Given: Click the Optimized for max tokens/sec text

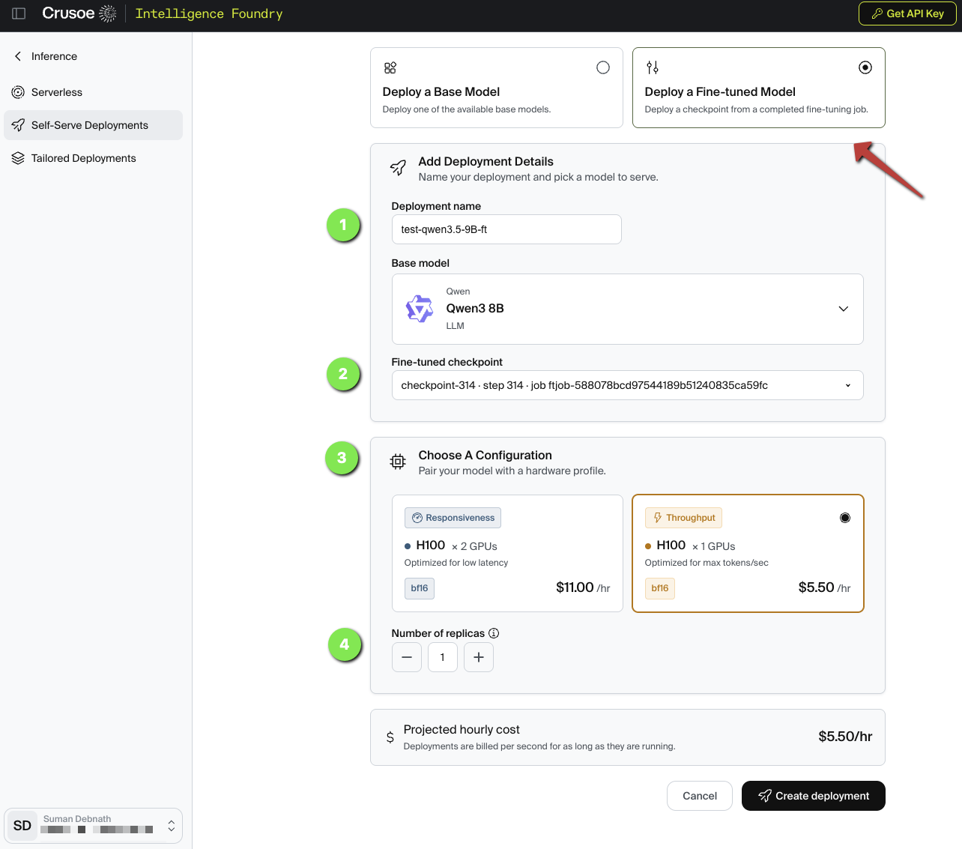Looking at the screenshot, I should (x=707, y=563).
